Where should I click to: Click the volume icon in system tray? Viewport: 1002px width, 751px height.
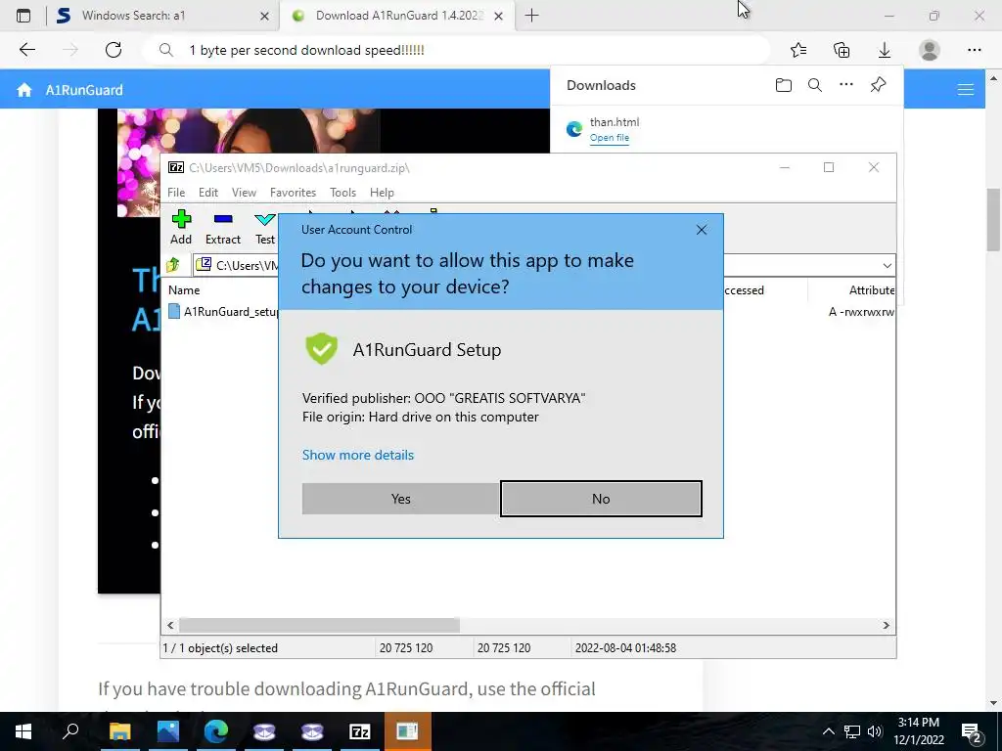coord(875,731)
